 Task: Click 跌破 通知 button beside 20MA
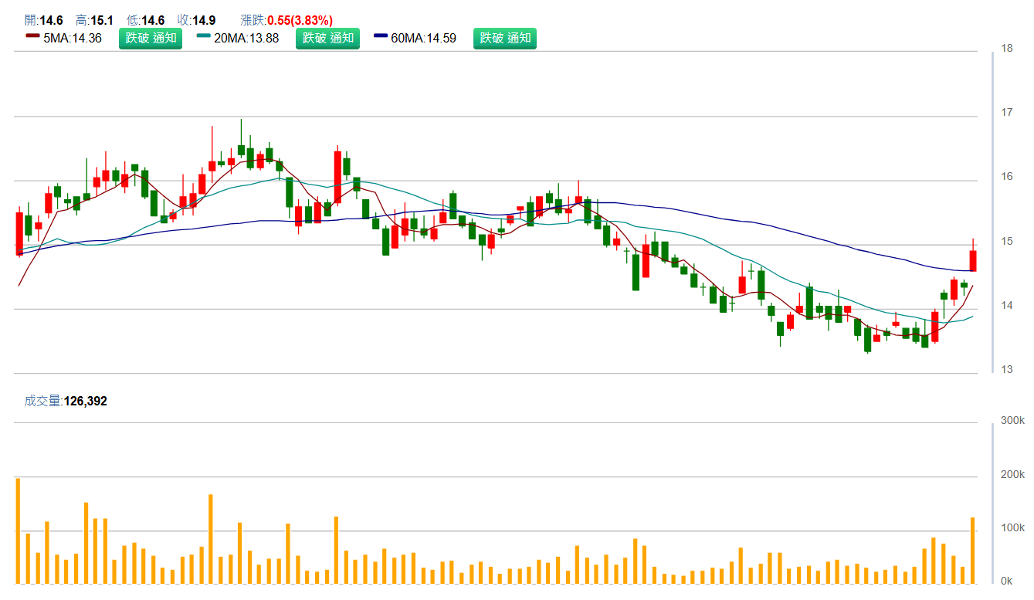(x=327, y=38)
